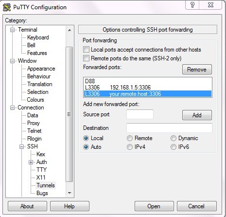The height and width of the screenshot is (217, 226).
Task: Open the Telnet category
Action: 35,131
